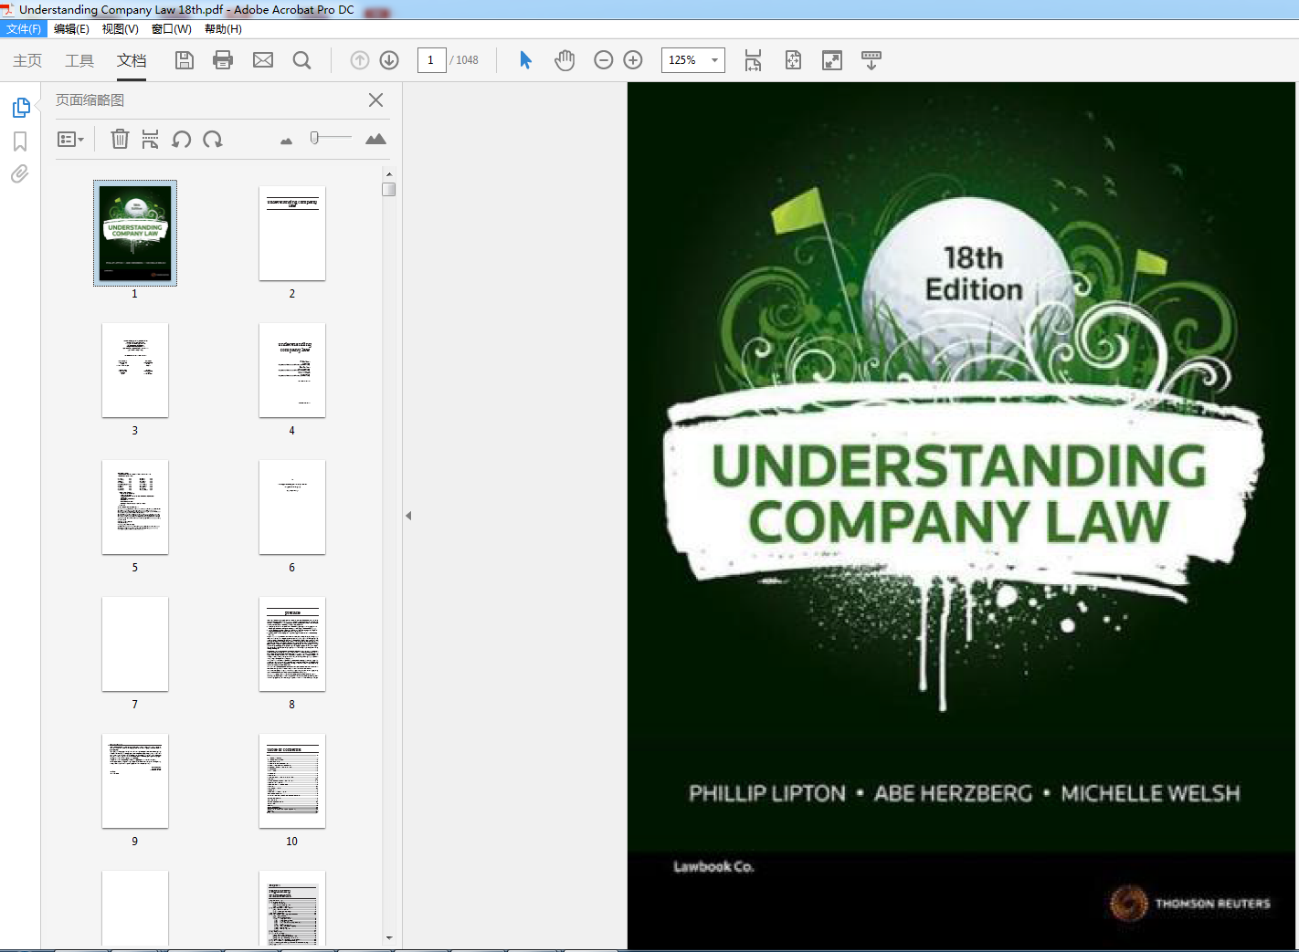Go to previous page arrow

coord(360,60)
